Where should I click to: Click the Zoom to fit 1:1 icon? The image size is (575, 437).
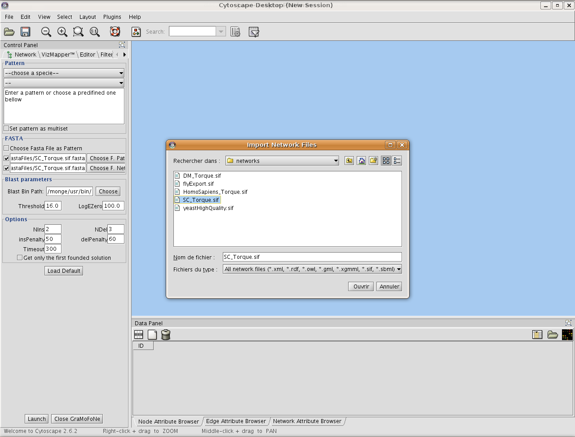94,32
